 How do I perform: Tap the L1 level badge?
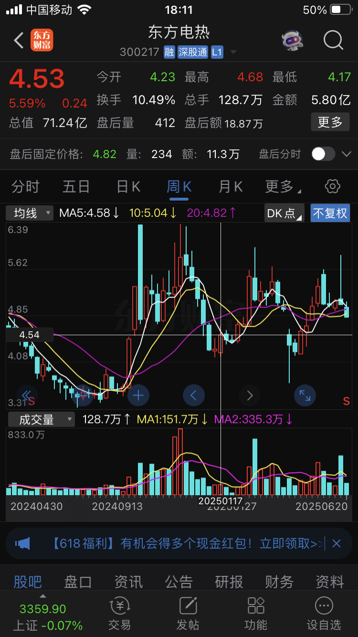pos(217,52)
